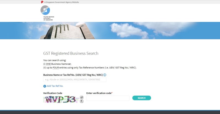The image size is (220, 114).
Task: Click the plus icon for Add Tax Ref
Action: (45, 86)
